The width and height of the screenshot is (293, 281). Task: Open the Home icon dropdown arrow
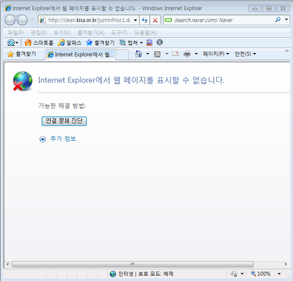point(148,54)
